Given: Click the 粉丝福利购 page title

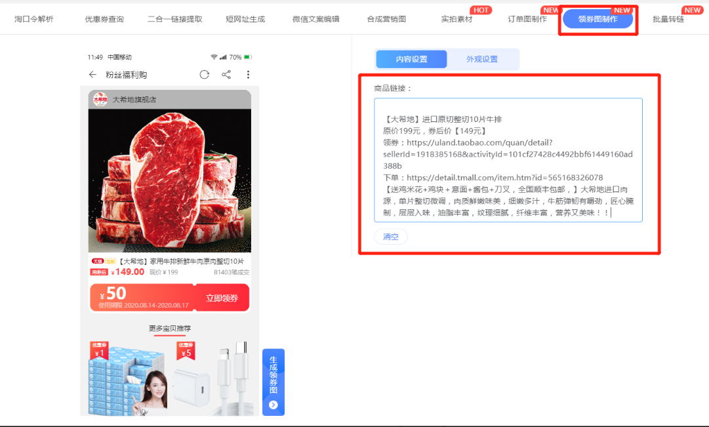Looking at the screenshot, I should pyautogui.click(x=126, y=75).
